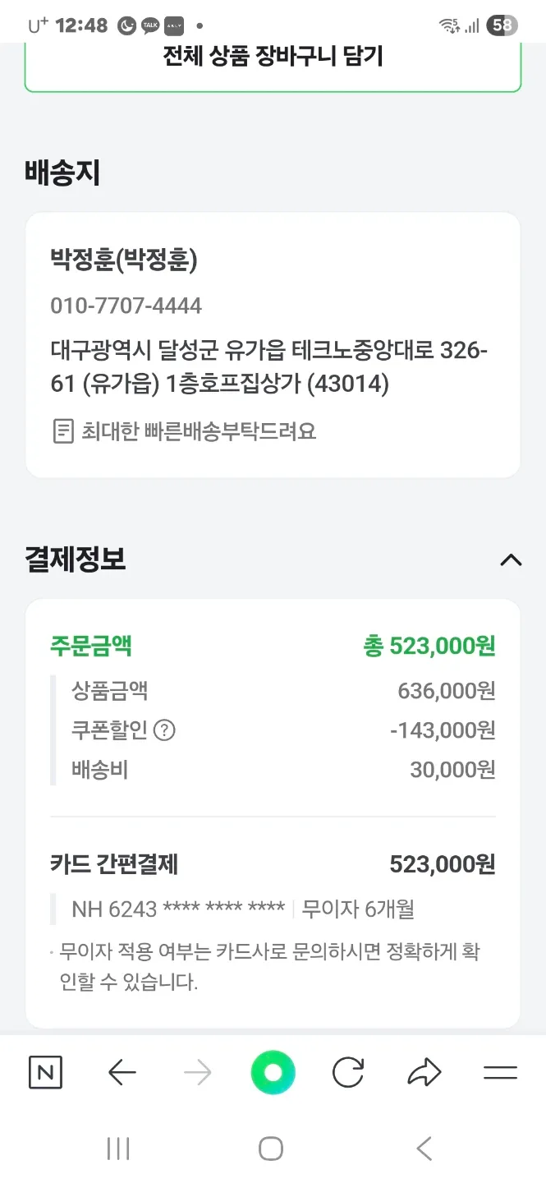Tap the phone number 010-7707-4444
Viewport: 546px width, 1183px height.
126,306
